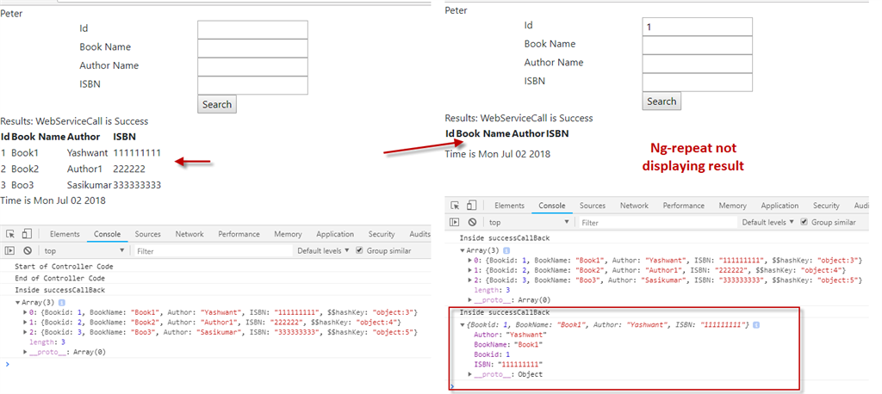
Task: Open Elements tab in right DevTools
Action: click(510, 206)
